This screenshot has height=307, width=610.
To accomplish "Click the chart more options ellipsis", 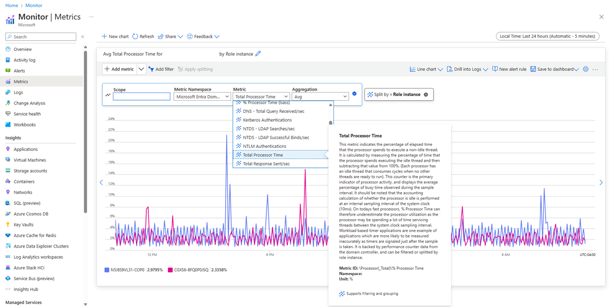I will [x=595, y=69].
